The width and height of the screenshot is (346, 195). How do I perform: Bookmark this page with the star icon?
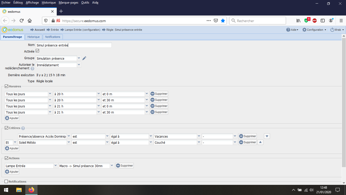[x=223, y=21]
